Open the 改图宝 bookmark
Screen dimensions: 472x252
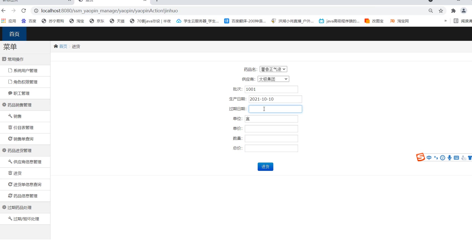(x=374, y=21)
